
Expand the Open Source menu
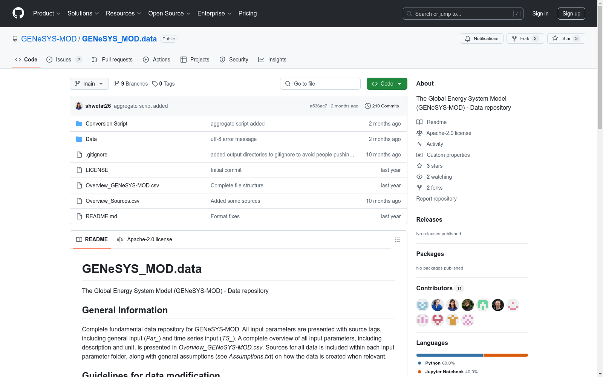[x=170, y=14]
